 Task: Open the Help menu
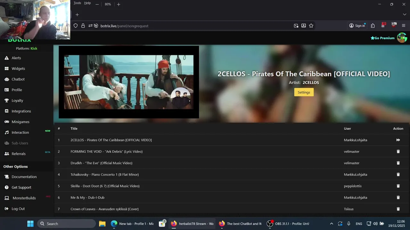87,3
